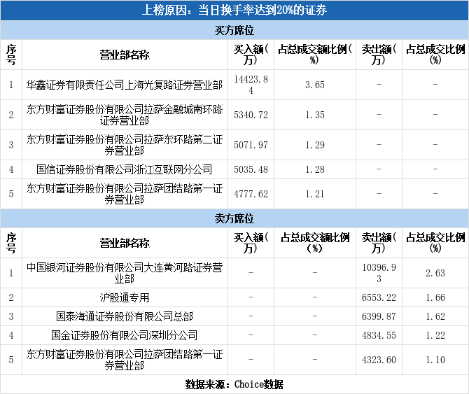Click sell amount '6399.87'
The height and width of the screenshot is (394, 469).
click(x=379, y=316)
